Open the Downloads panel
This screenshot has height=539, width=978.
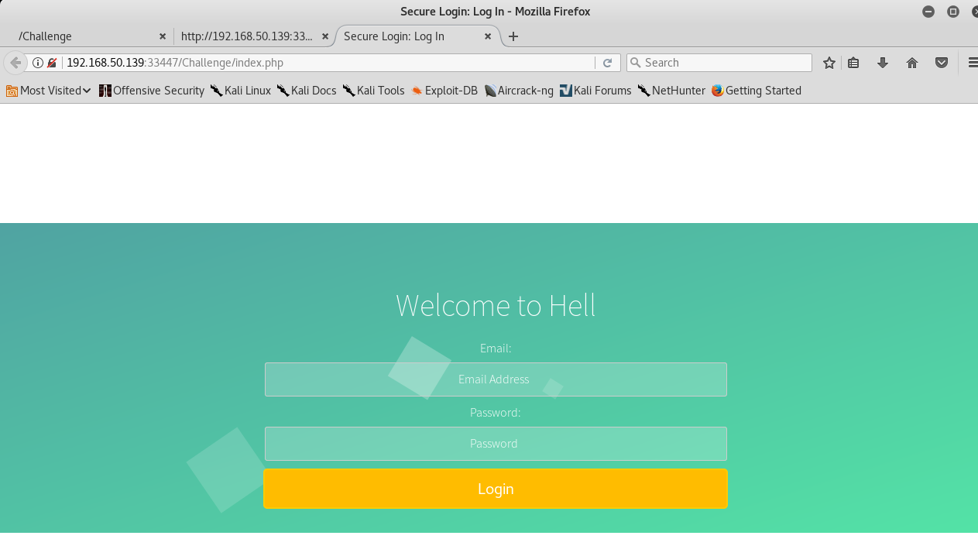883,63
